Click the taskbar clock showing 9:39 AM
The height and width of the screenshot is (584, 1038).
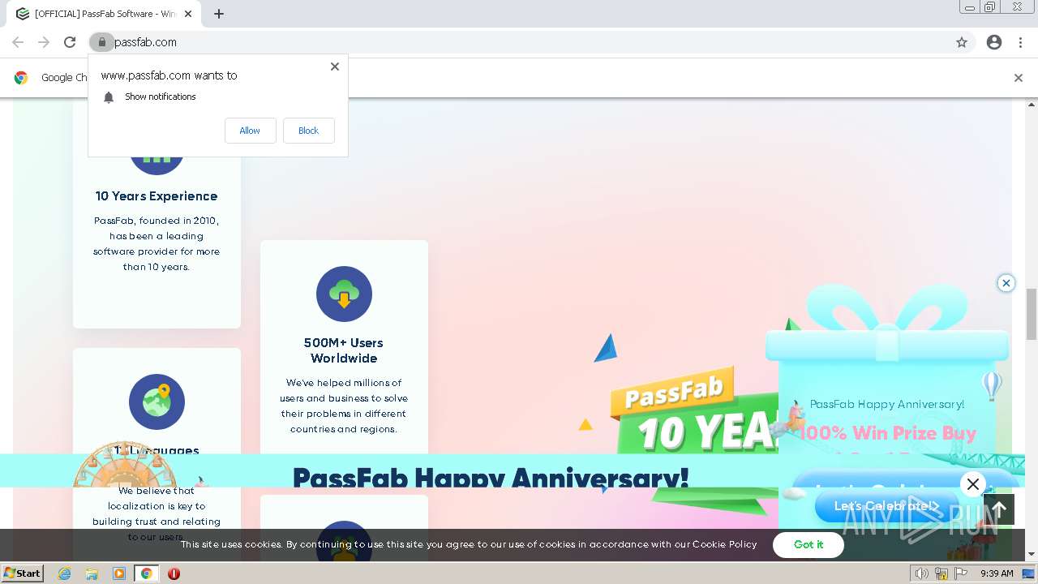(x=997, y=573)
